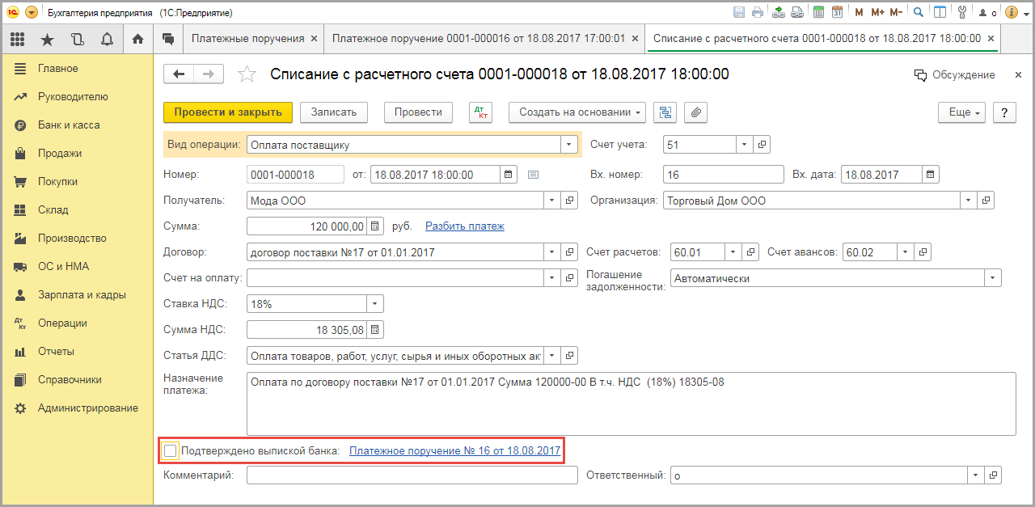1035x507 pixels.
Task: Open Favorites star icon in top panel
Action: 48,39
